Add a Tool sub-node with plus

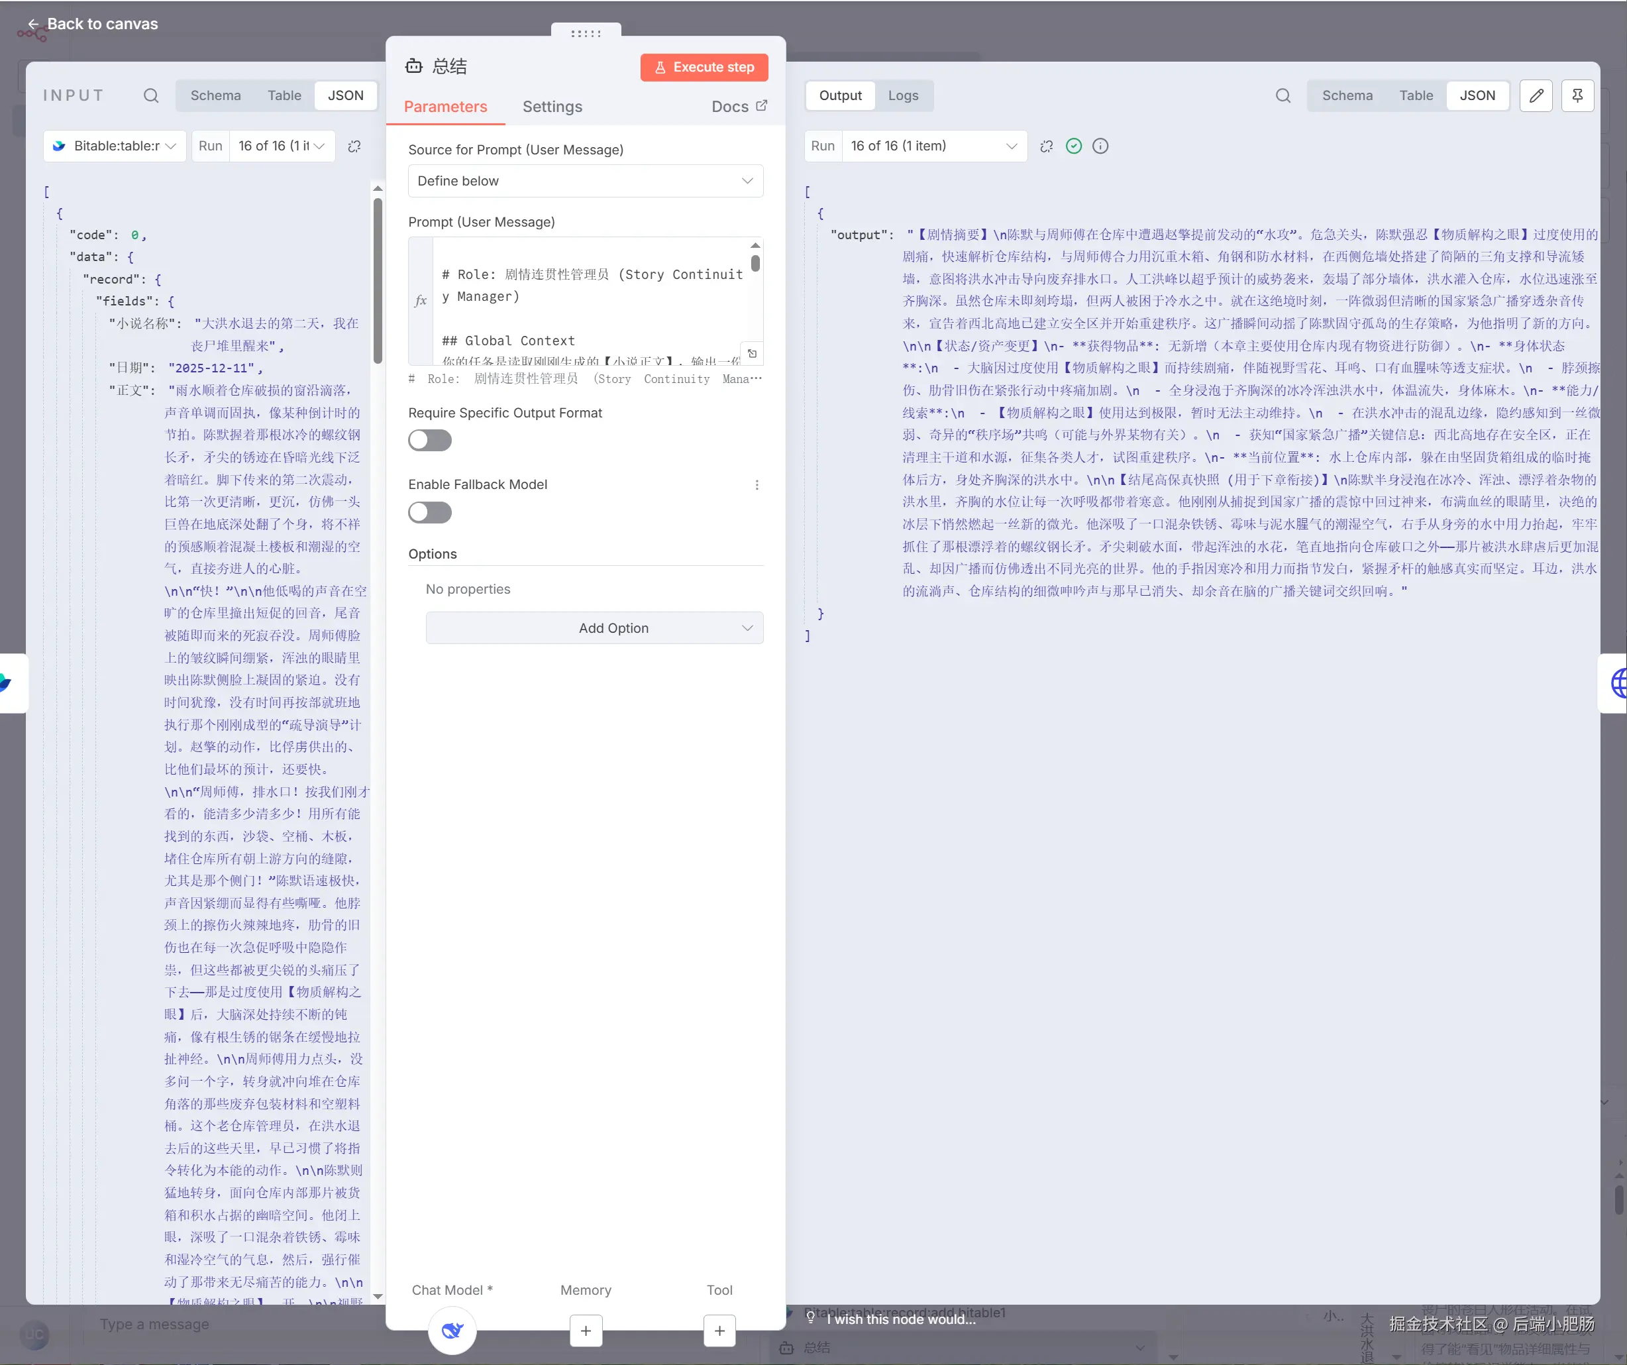[x=719, y=1330]
